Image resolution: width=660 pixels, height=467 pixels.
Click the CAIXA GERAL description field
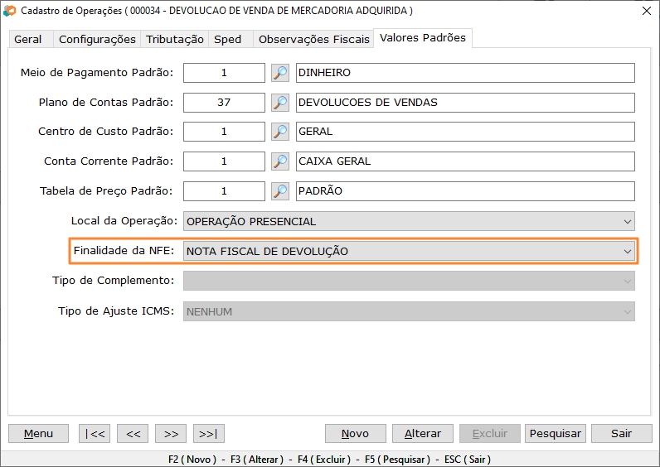[x=465, y=161]
